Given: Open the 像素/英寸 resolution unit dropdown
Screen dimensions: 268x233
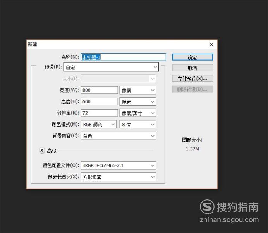Looking at the screenshot, I should (x=137, y=113).
